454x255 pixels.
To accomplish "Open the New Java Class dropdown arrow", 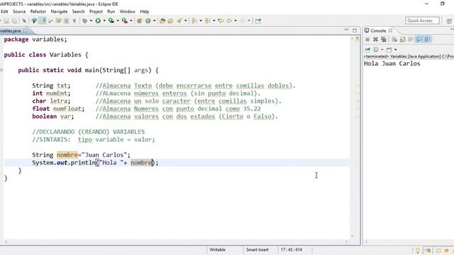I will pyautogui.click(x=155, y=21).
